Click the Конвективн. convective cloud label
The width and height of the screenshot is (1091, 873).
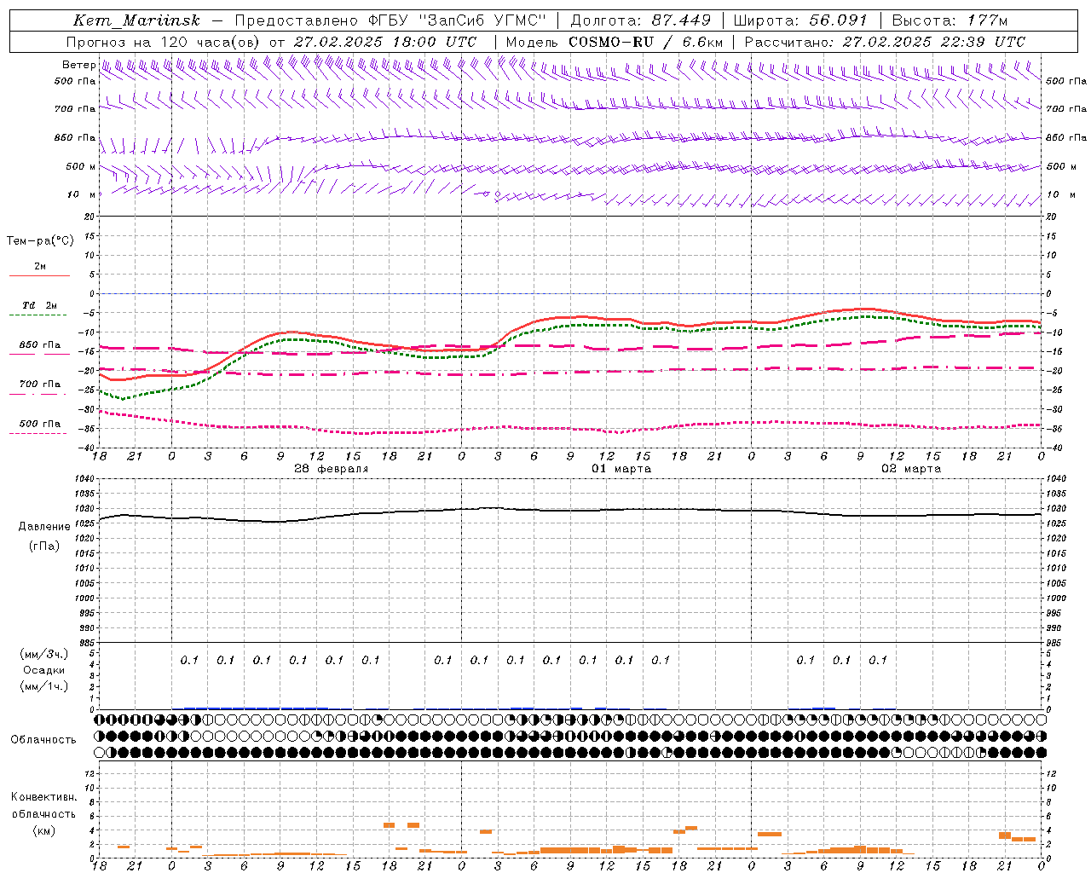(x=43, y=797)
